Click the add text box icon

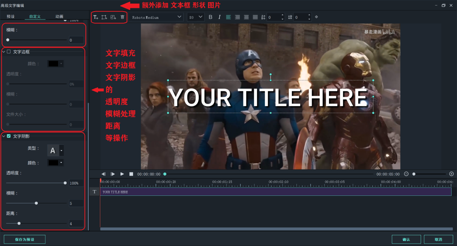coord(96,17)
